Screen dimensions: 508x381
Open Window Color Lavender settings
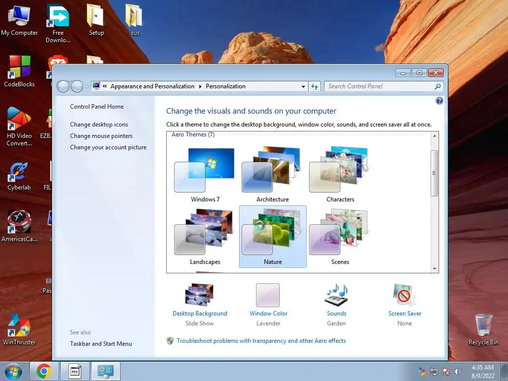click(268, 295)
